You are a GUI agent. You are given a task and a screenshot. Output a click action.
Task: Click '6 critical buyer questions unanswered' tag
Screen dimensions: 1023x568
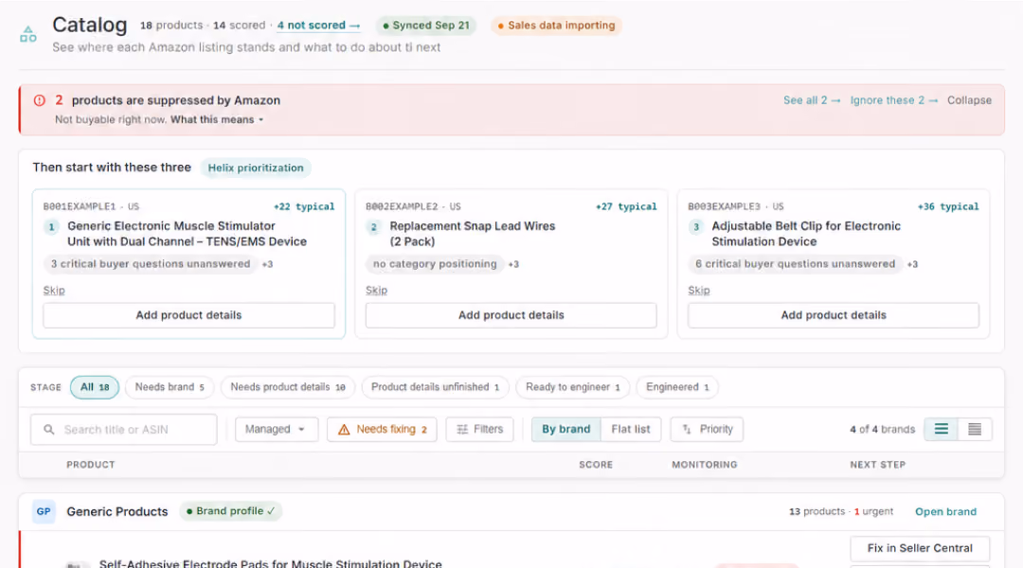click(x=795, y=264)
